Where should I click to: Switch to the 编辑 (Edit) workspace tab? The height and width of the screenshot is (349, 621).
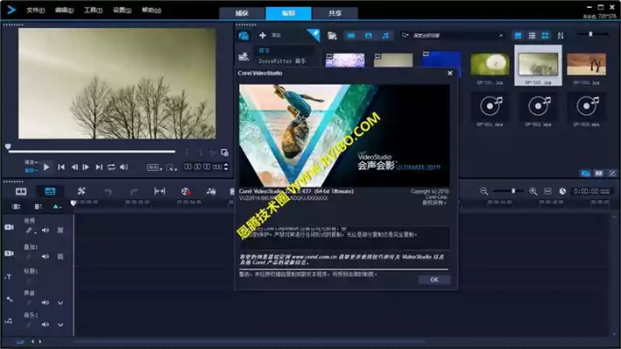click(x=288, y=13)
